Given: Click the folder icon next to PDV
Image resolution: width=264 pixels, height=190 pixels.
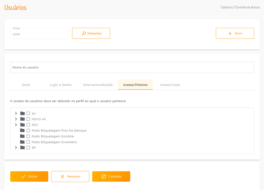Looking at the screenshot, I should click(x=22, y=125).
